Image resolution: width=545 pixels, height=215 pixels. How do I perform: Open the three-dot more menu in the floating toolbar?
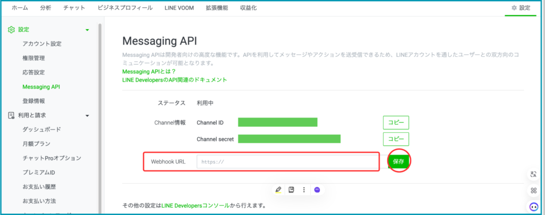pos(304,190)
